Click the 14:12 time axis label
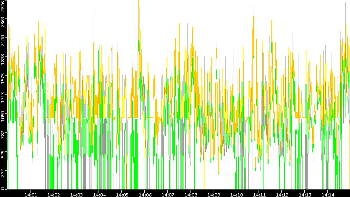The image size is (350, 197). 282,195
